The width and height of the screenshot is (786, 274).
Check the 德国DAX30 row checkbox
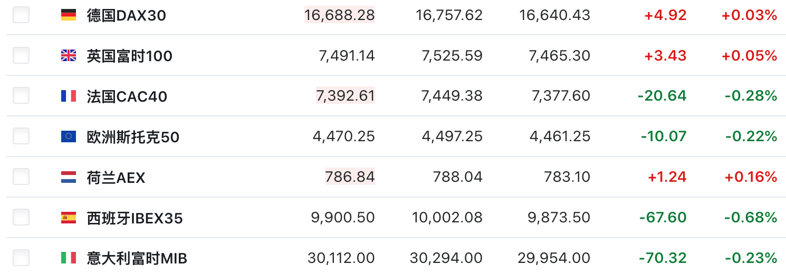21,15
